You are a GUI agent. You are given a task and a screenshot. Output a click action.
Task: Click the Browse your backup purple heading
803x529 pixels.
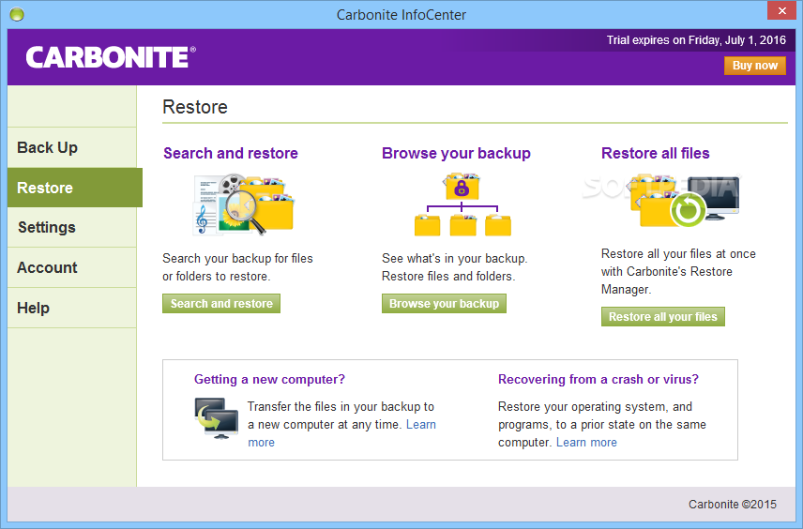[456, 153]
